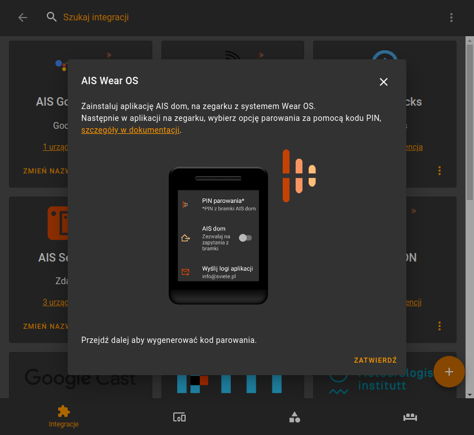Open the 'encja' link on the first-row right card
474x435 pixels.
[x=414, y=147]
